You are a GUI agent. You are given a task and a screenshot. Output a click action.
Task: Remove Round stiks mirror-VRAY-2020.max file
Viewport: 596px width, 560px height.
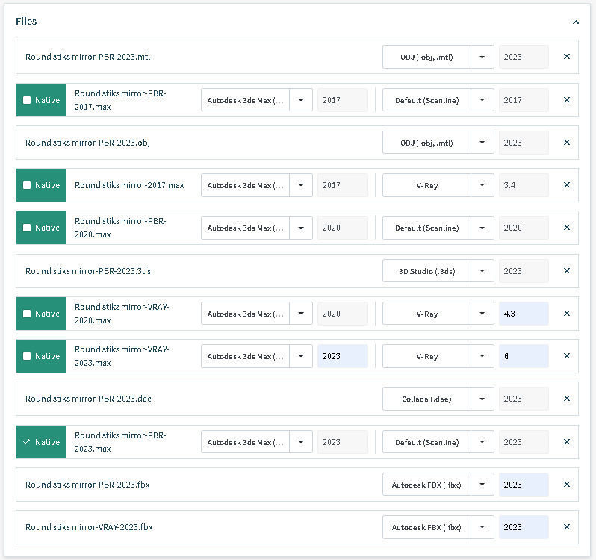tap(566, 314)
